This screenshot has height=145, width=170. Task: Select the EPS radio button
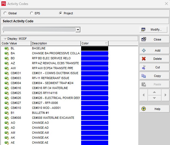coord(31,13)
